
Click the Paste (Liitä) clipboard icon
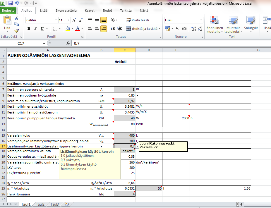7,20
